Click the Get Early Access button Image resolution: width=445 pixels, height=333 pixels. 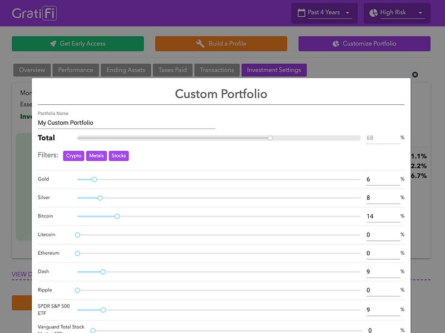[78, 44]
